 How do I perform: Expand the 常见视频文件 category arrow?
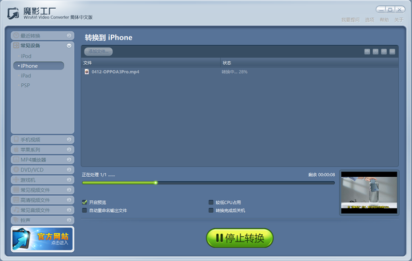[x=69, y=190]
